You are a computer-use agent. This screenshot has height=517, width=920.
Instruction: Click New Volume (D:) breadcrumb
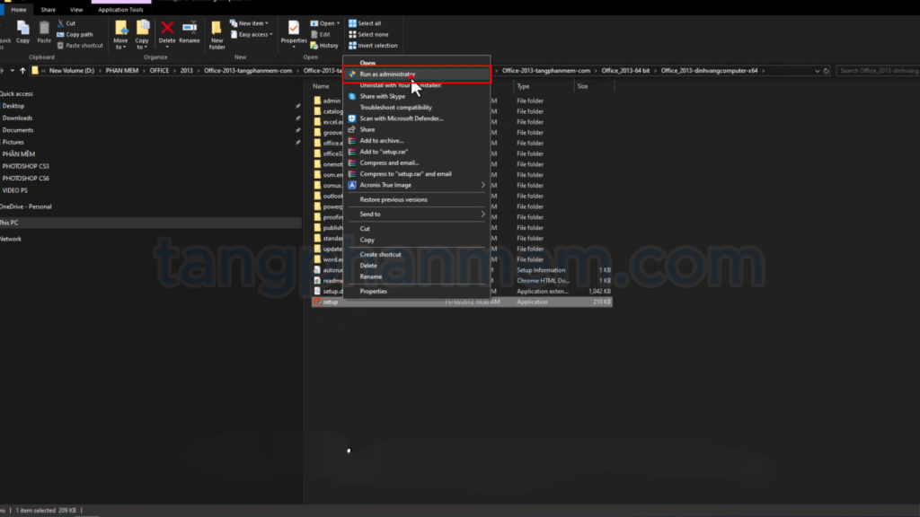pos(72,70)
